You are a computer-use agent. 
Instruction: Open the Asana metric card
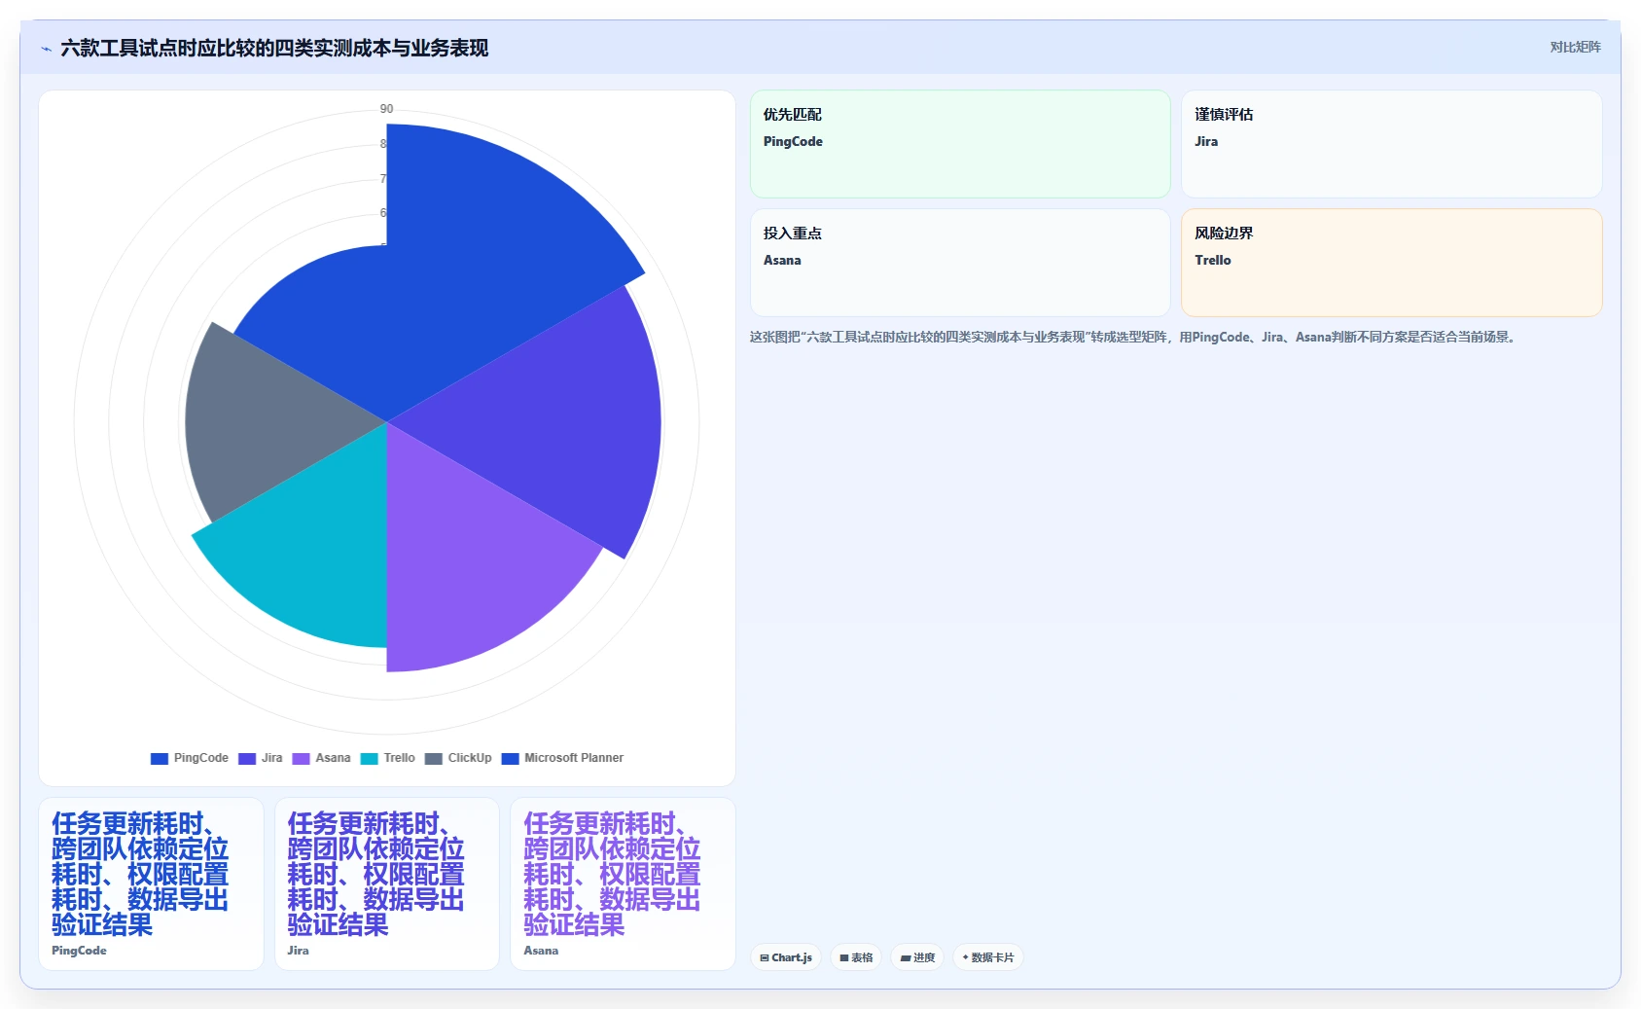tap(623, 883)
